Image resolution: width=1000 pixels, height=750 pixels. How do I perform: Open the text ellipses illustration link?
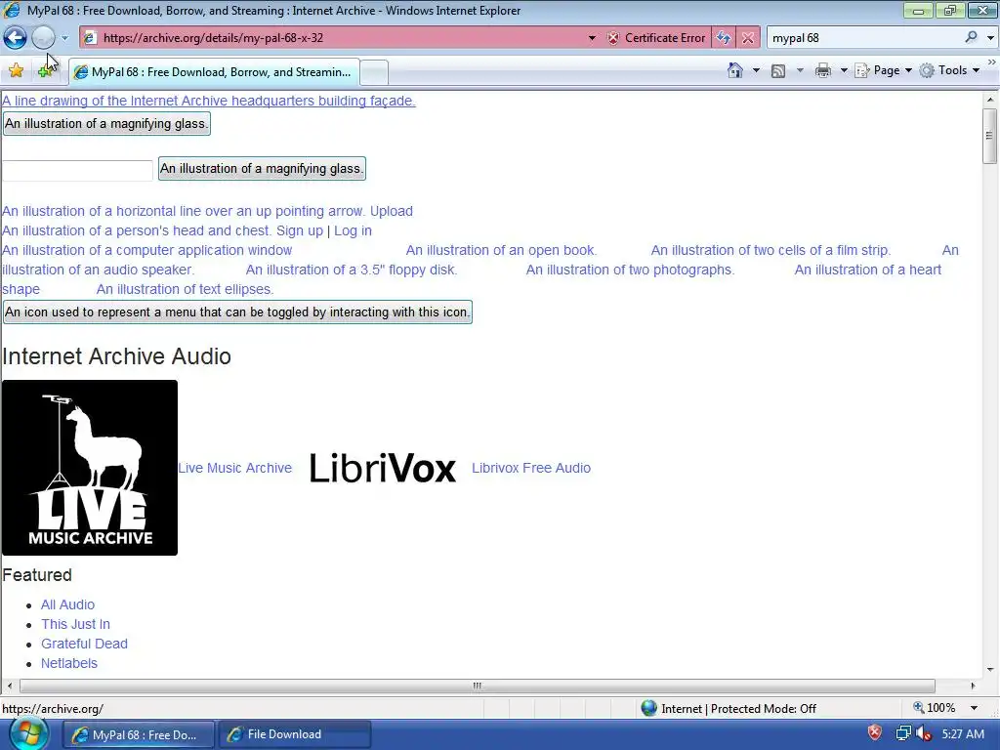185,289
